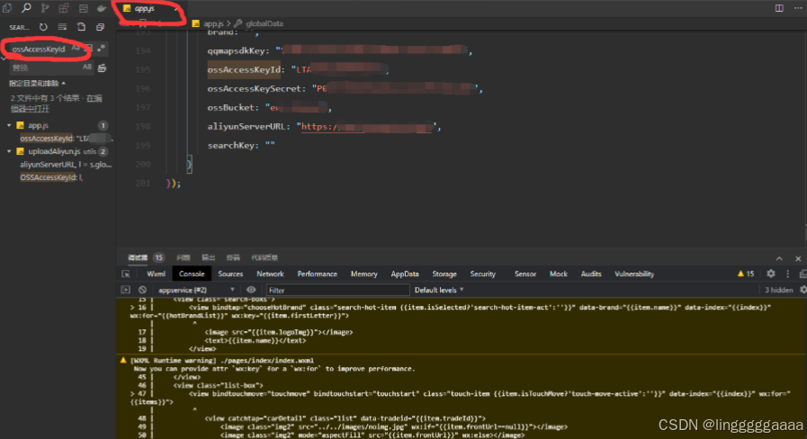Switch to the Network tab
Image resolution: width=807 pixels, height=439 pixels.
(x=270, y=273)
